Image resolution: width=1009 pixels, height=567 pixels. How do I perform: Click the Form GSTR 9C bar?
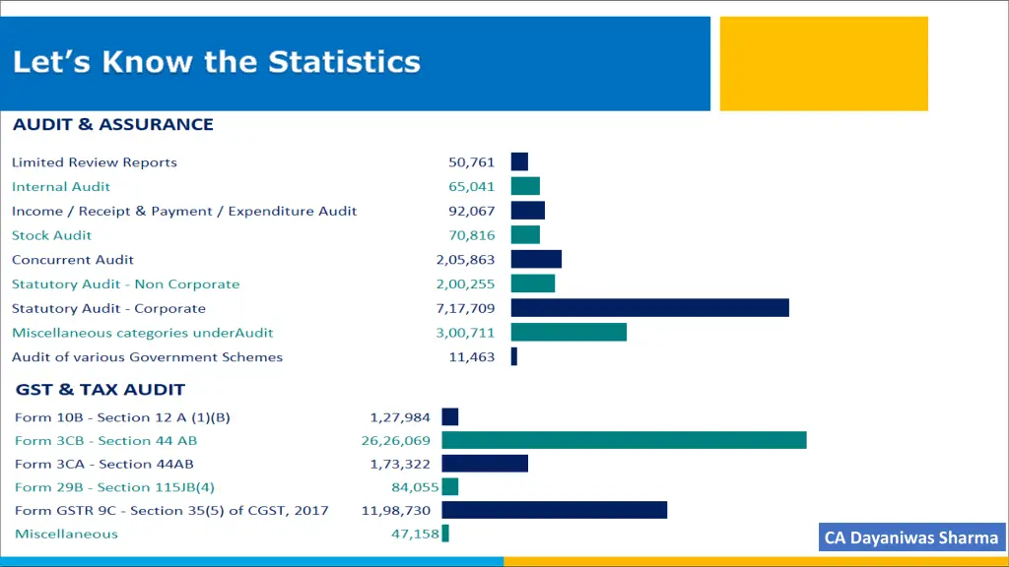554,510
